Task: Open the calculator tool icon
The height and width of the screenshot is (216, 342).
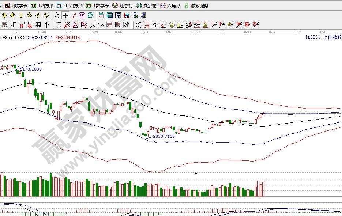Action: (x=109, y=15)
